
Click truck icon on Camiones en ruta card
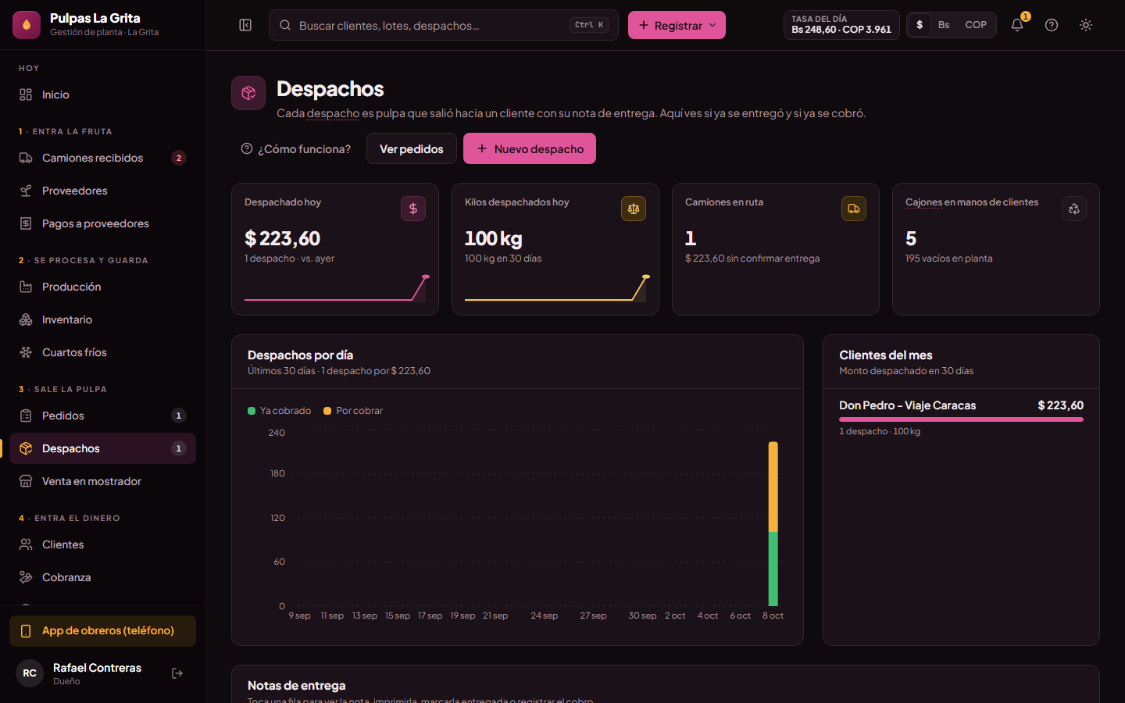[854, 209]
